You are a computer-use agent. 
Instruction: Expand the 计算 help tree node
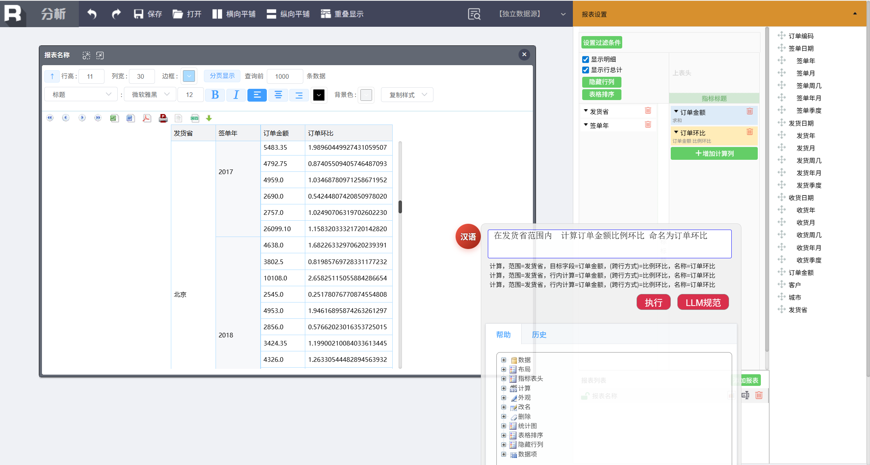(504, 388)
